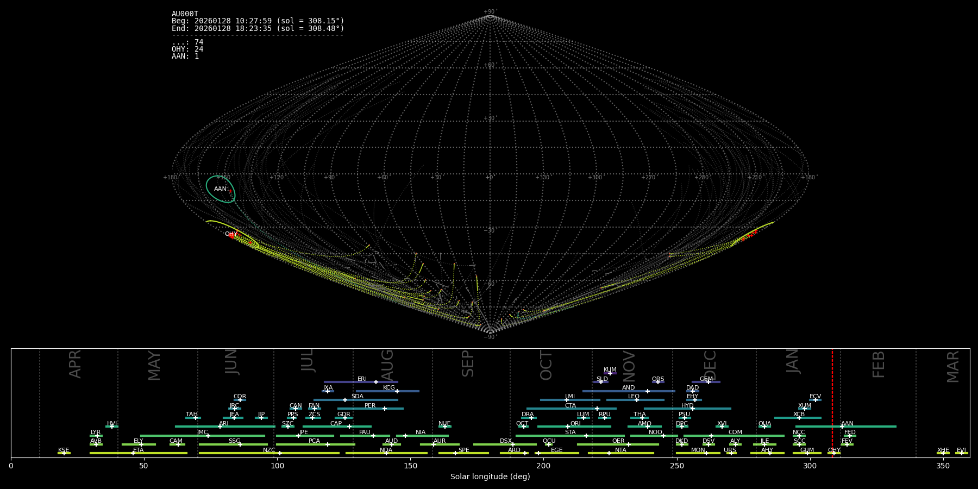Image resolution: width=978 pixels, height=489 pixels.
Task: Click the 'Solar longitude (deg)' axis title
Action: (490, 477)
